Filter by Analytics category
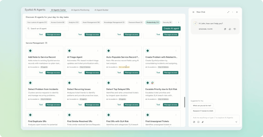This screenshot has height=137, width=263. 74,22
